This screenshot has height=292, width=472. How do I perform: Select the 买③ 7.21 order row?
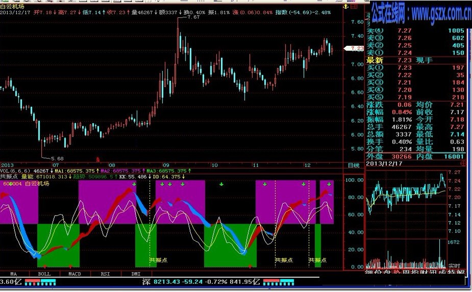pos(415,83)
